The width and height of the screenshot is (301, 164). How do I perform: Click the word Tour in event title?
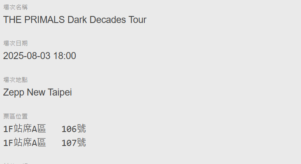(137, 20)
